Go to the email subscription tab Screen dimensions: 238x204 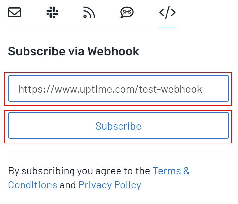point(14,13)
